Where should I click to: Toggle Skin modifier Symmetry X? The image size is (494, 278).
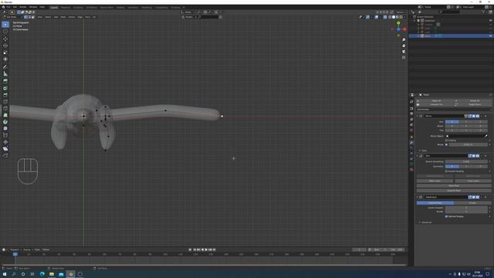452,166
